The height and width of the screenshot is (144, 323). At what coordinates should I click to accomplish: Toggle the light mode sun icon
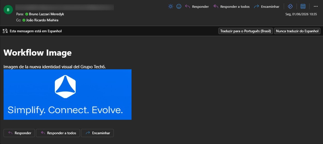pos(171,7)
